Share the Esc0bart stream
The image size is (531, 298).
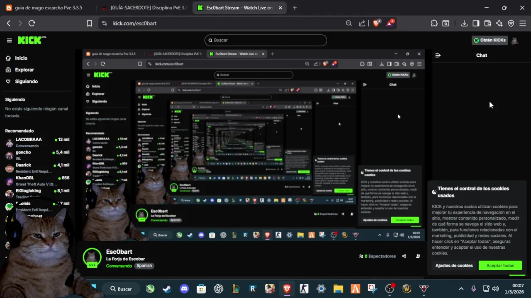pyautogui.click(x=404, y=256)
